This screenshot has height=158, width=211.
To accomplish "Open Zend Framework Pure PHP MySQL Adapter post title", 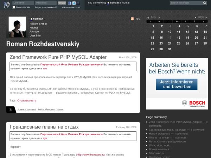I will tap(58, 57).
